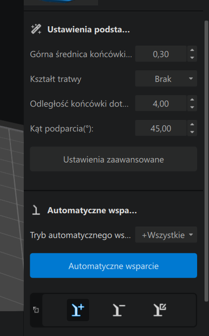This screenshot has height=336, width=209.
Task: Decrease Kąt podparcia angle value
Action: click(x=192, y=132)
